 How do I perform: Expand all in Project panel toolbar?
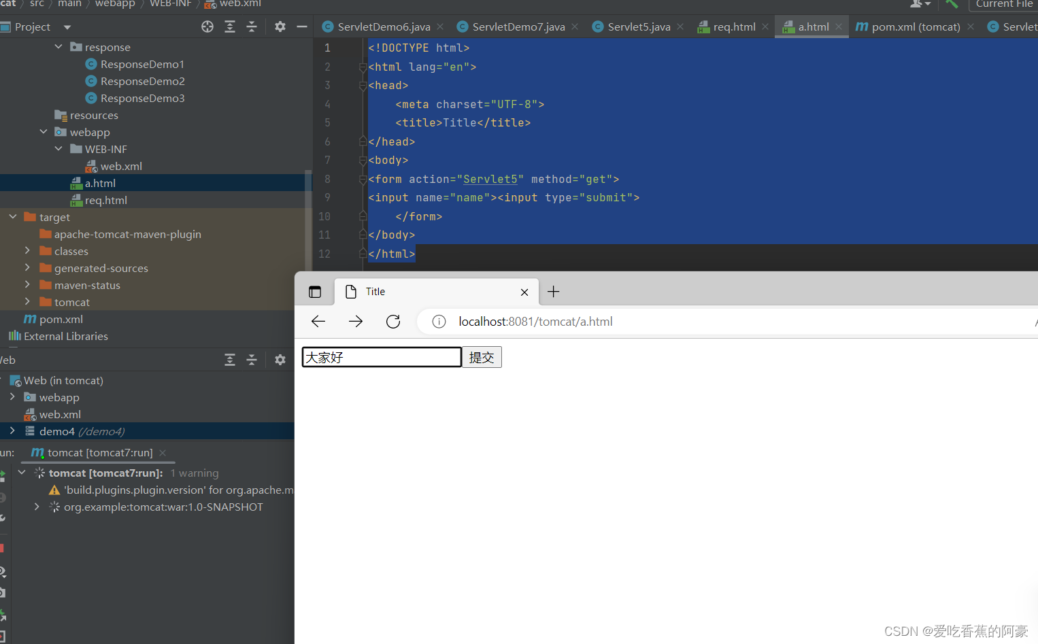[230, 27]
